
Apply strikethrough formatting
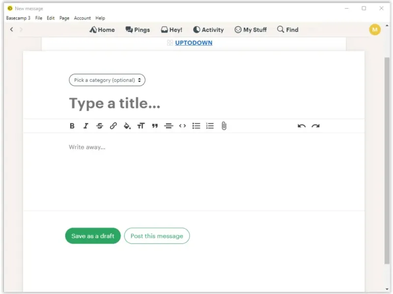[x=100, y=126]
